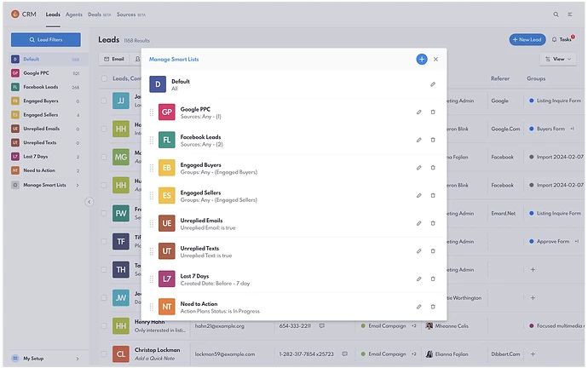Close the Manage Smart Lists dialog
This screenshot has width=588, height=368.
click(435, 60)
